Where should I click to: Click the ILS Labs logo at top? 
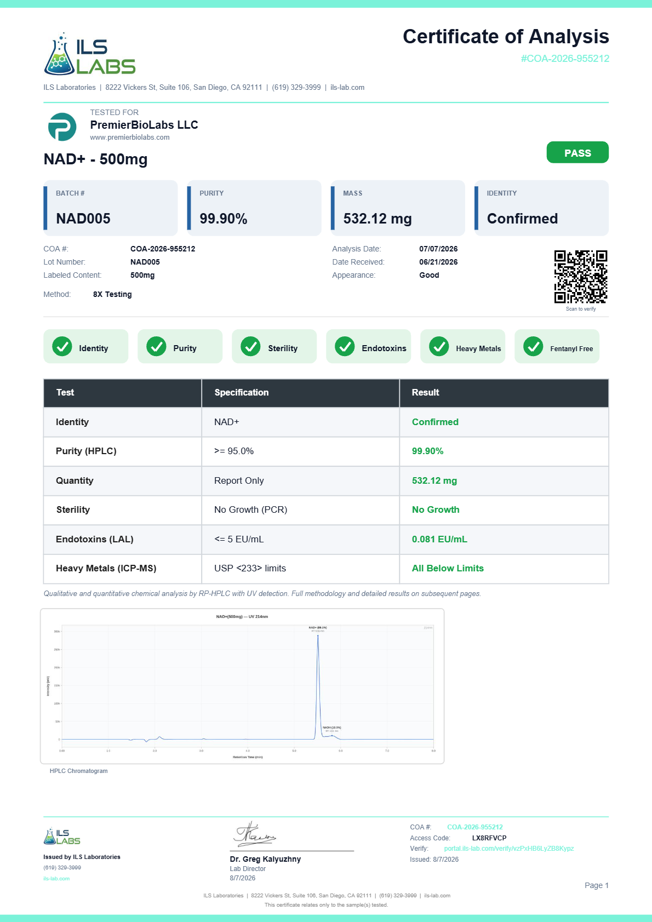pyautogui.click(x=90, y=54)
